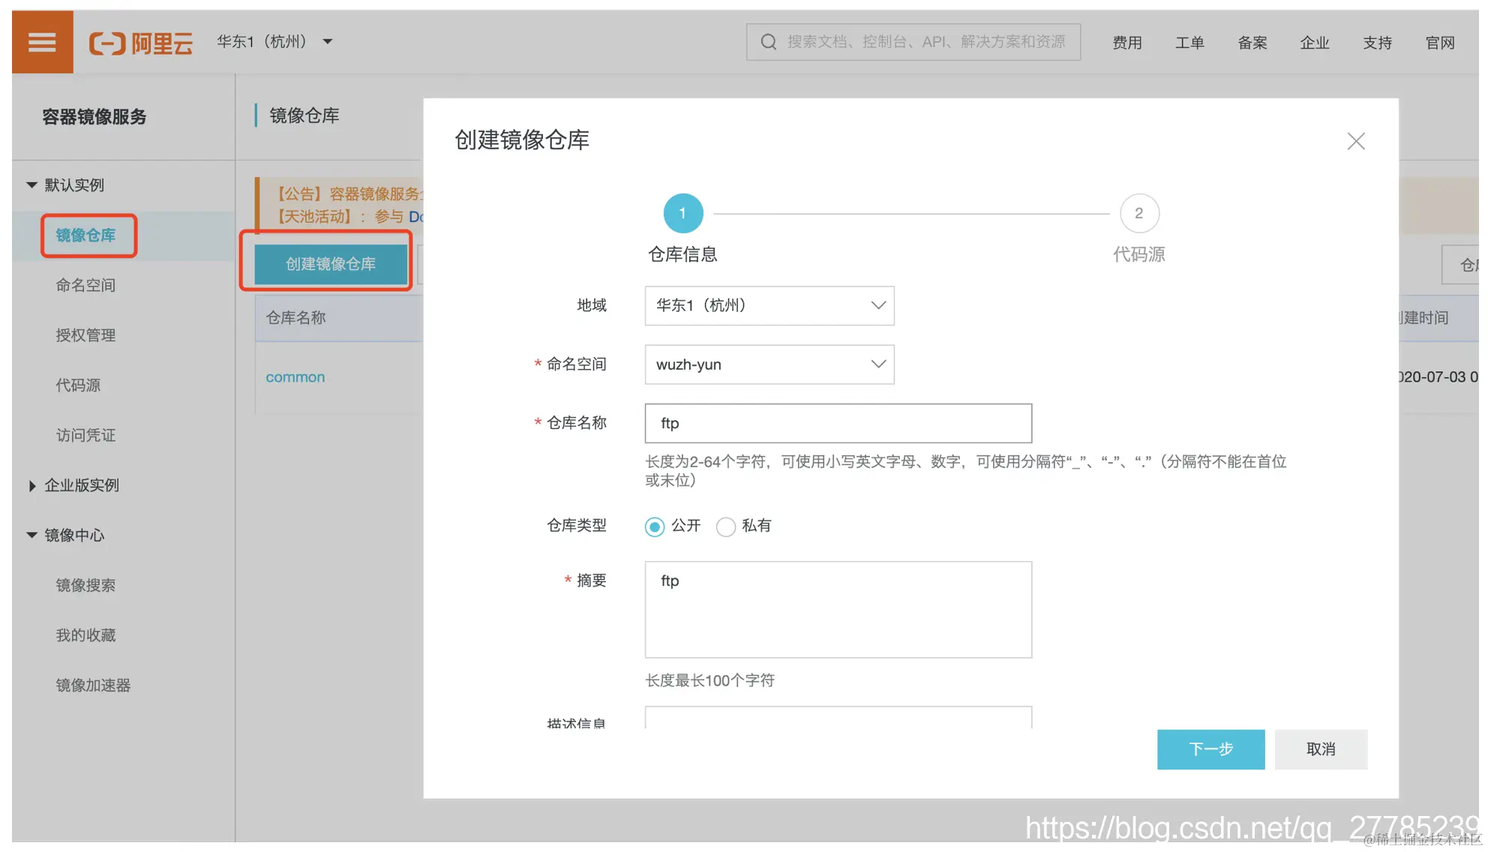
Task: Open the 工单 menu
Action: pyautogui.click(x=1189, y=43)
